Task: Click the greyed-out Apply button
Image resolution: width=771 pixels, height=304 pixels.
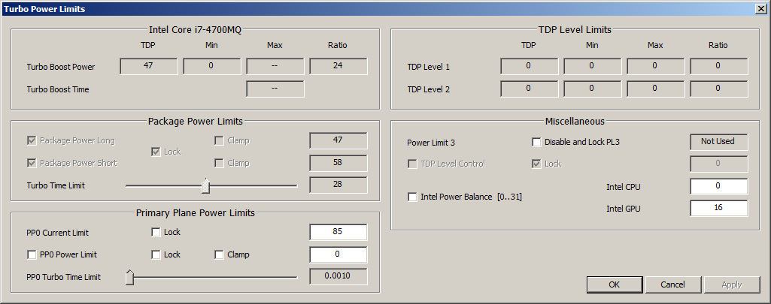Action: click(x=731, y=284)
